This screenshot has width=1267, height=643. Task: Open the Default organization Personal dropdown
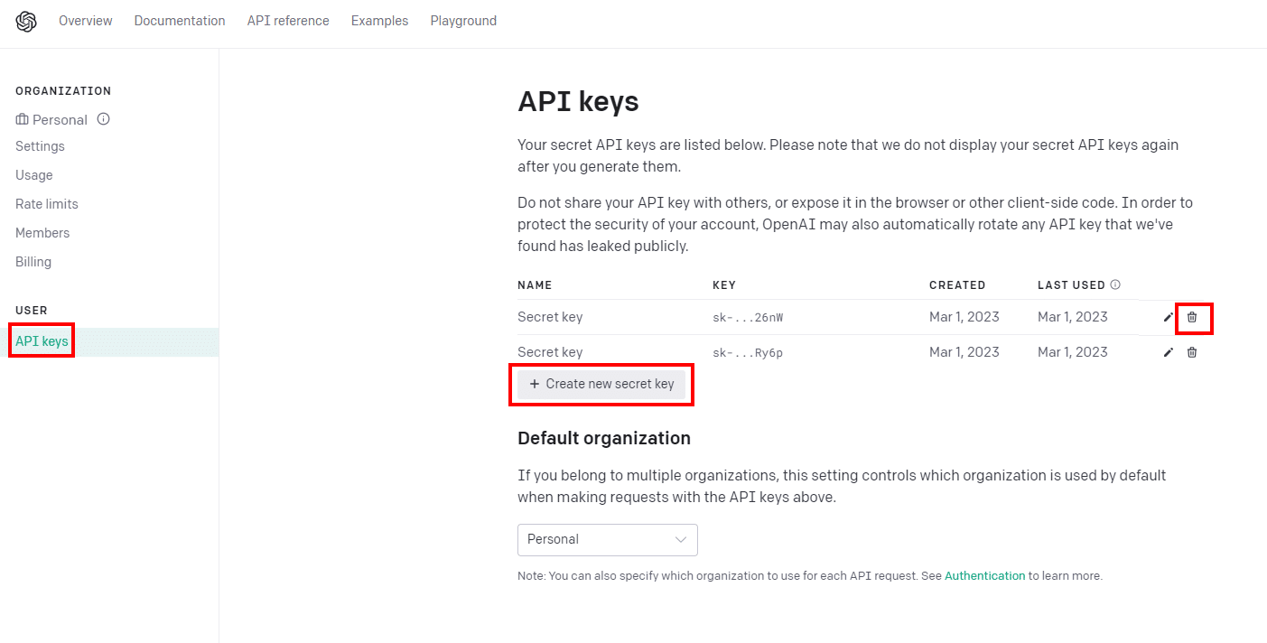(x=608, y=540)
